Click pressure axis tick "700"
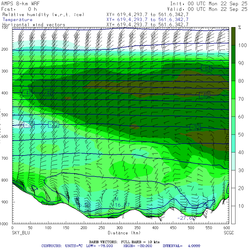The image size is (249, 249). (x=5, y=158)
